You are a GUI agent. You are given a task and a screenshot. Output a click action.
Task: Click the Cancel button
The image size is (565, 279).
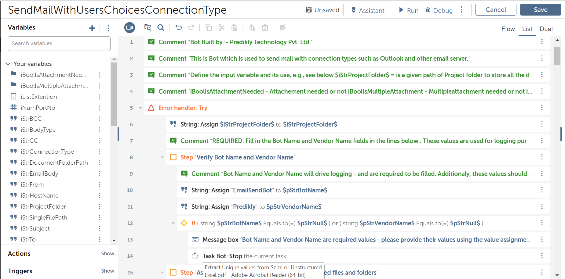click(496, 9)
